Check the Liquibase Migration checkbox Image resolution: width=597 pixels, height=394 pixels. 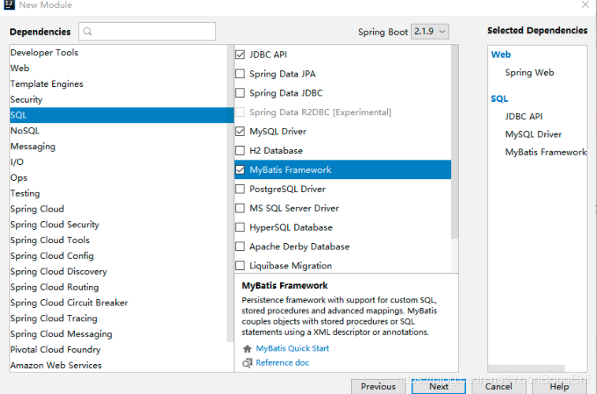tap(240, 265)
